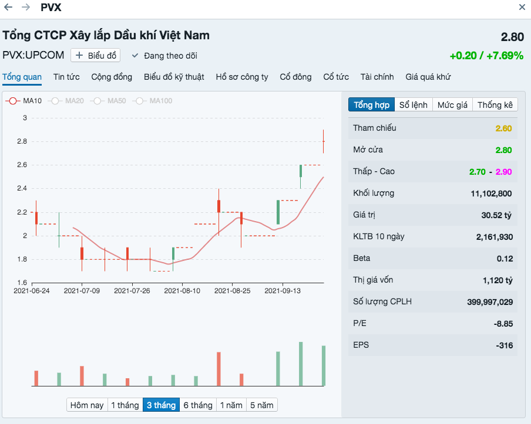
Task: Click the KLTB 10 ngày value 2,161,930
Action: click(x=495, y=237)
